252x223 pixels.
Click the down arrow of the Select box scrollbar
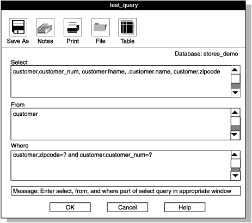tap(235, 92)
